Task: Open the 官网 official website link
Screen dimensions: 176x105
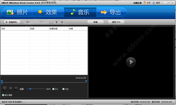Action: pyautogui.click(x=158, y=3)
